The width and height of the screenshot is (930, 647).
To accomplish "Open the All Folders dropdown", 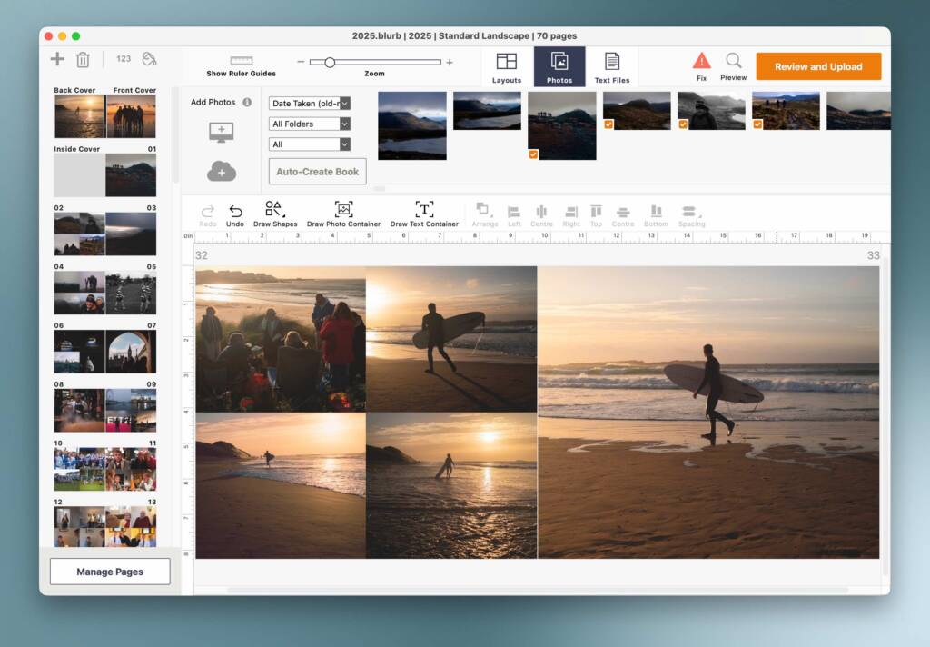I will (310, 124).
